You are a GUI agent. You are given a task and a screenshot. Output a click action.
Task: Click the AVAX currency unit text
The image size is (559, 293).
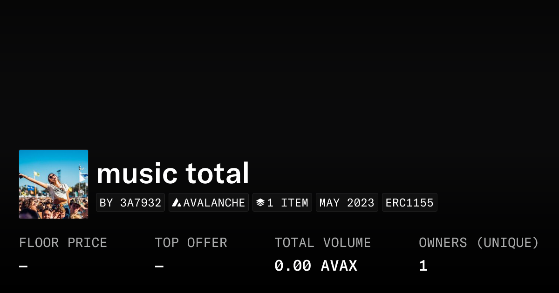[339, 266]
